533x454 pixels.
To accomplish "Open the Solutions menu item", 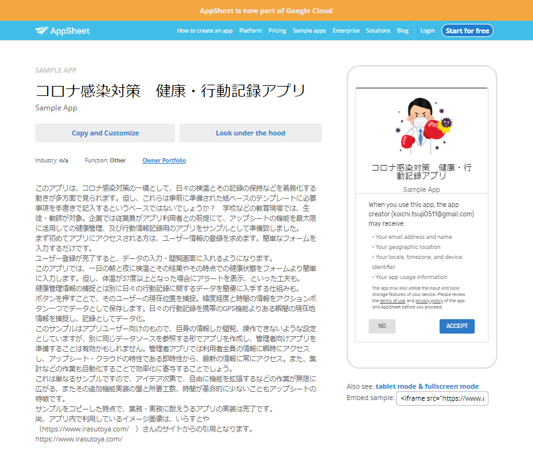I will point(378,31).
